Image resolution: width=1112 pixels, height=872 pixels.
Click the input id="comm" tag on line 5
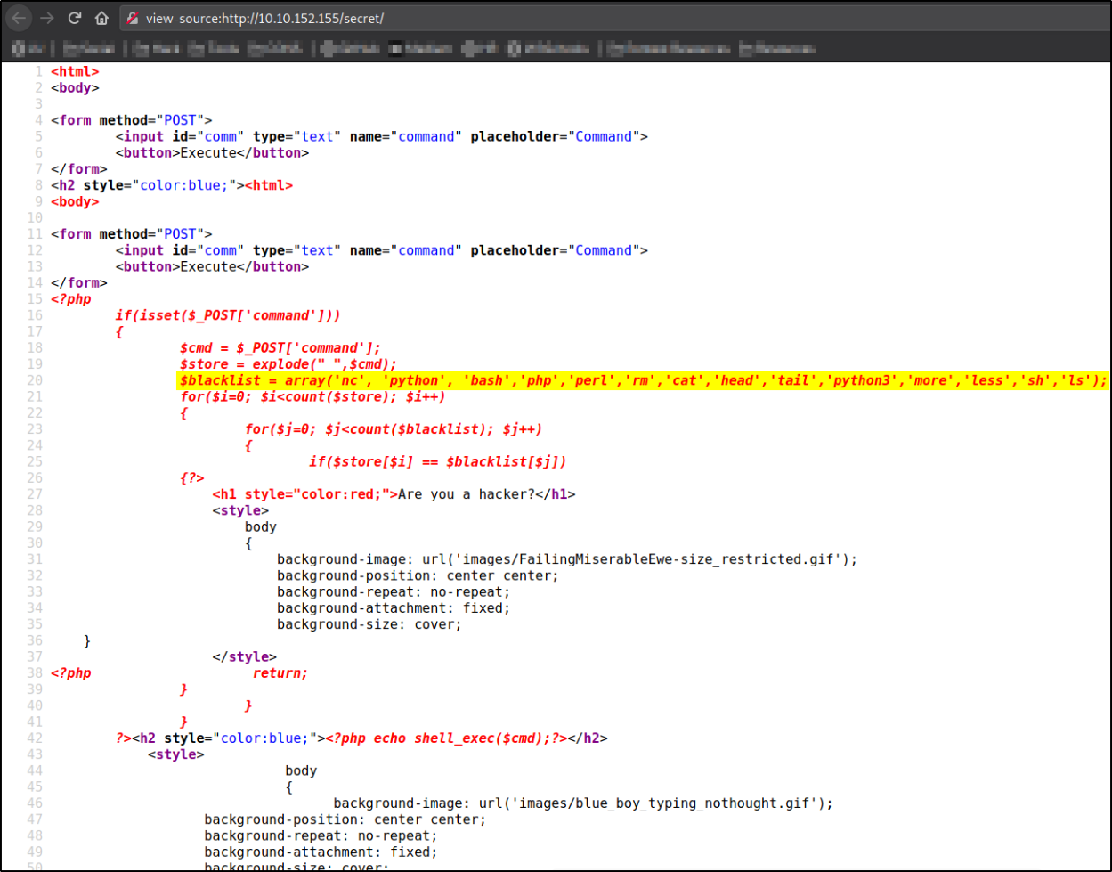coord(381,136)
